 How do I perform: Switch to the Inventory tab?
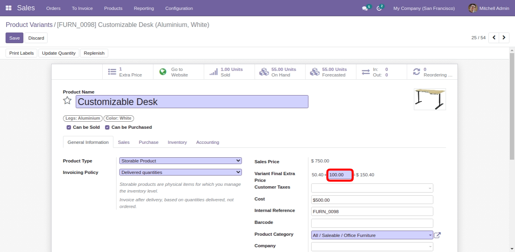pyautogui.click(x=177, y=142)
